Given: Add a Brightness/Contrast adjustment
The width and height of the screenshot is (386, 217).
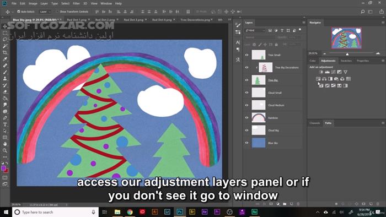Looking at the screenshot, I should (321, 72).
